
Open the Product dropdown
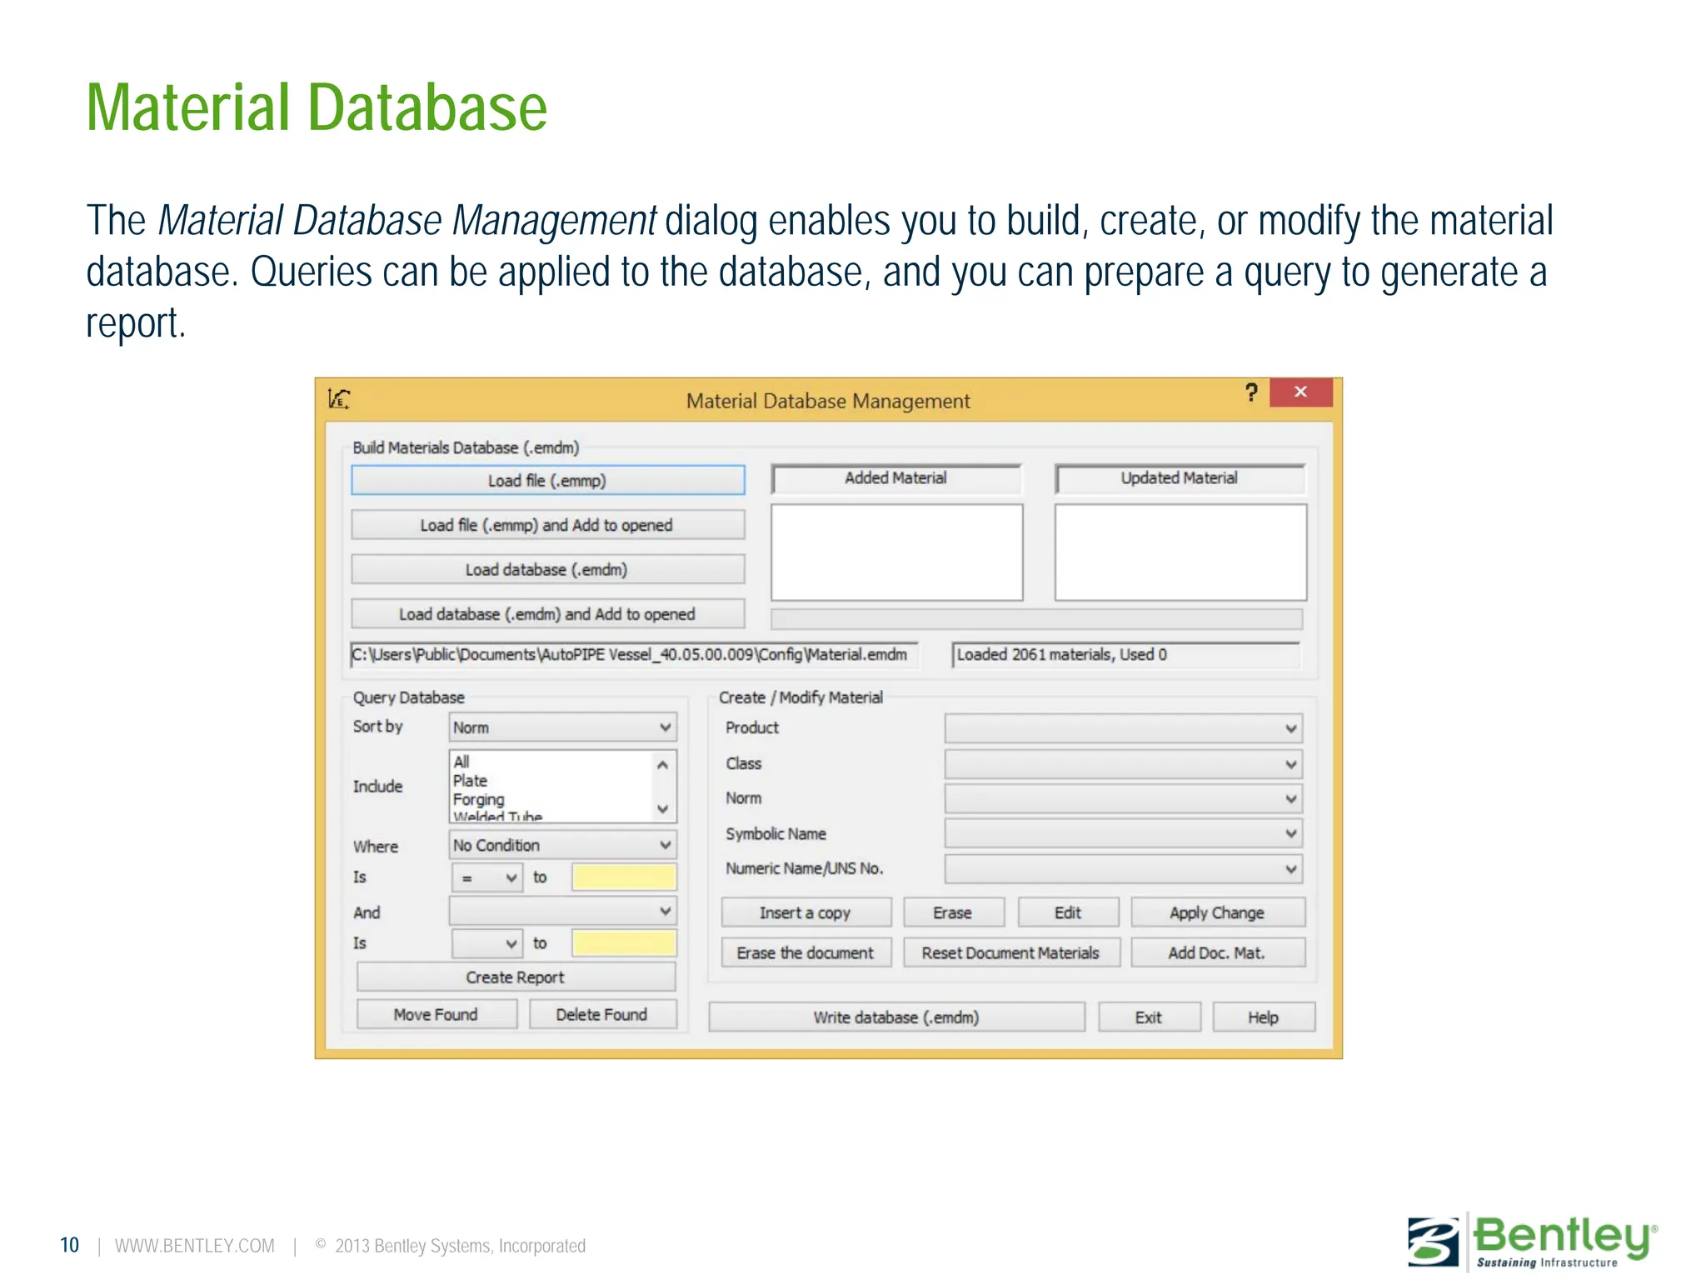click(x=1123, y=728)
